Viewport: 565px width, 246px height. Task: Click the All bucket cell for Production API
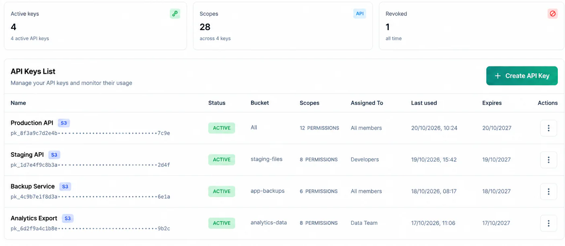pyautogui.click(x=254, y=127)
